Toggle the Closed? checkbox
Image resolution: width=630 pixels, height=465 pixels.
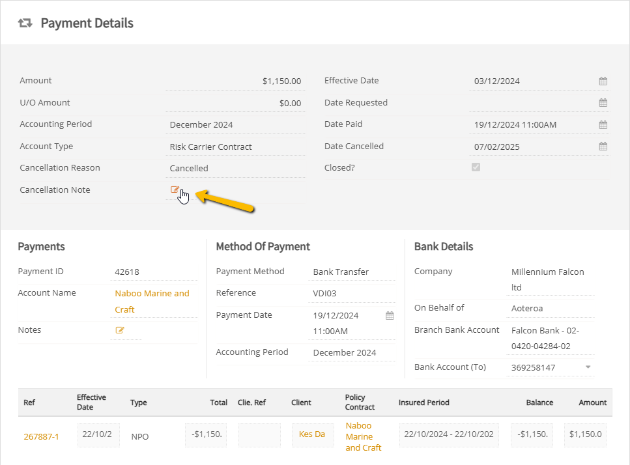coord(476,167)
